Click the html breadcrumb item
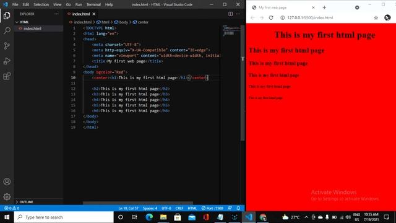 (103, 22)
